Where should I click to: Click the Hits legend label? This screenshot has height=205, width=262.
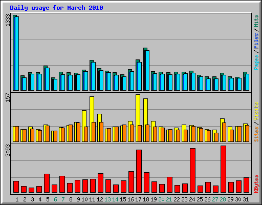256,21
